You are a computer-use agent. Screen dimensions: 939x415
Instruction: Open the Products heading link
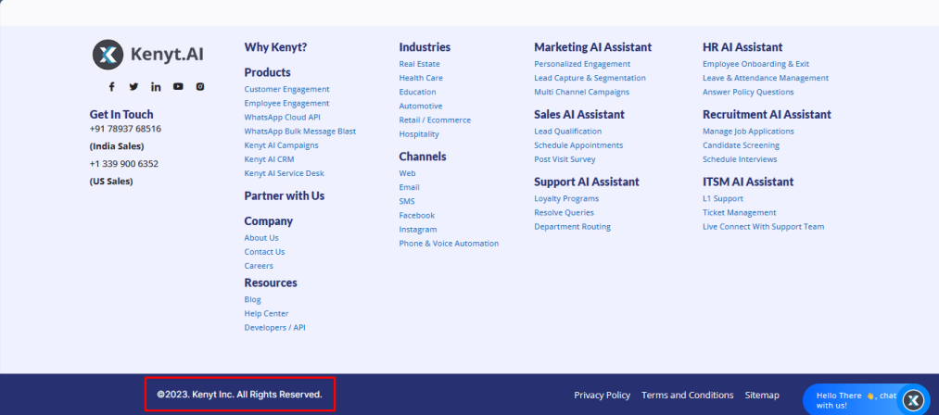coord(267,72)
